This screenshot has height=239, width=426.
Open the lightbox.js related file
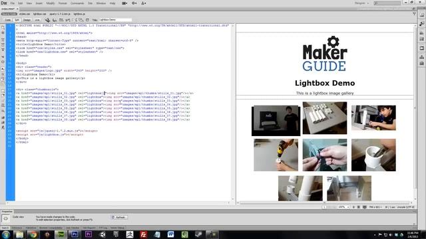79,14
